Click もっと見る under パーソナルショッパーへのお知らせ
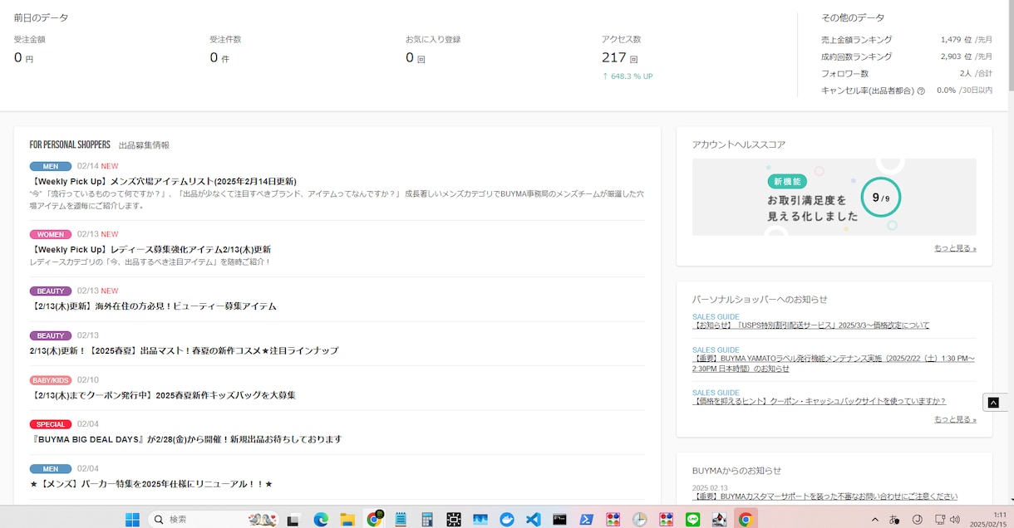The width and height of the screenshot is (1014, 528). point(955,419)
